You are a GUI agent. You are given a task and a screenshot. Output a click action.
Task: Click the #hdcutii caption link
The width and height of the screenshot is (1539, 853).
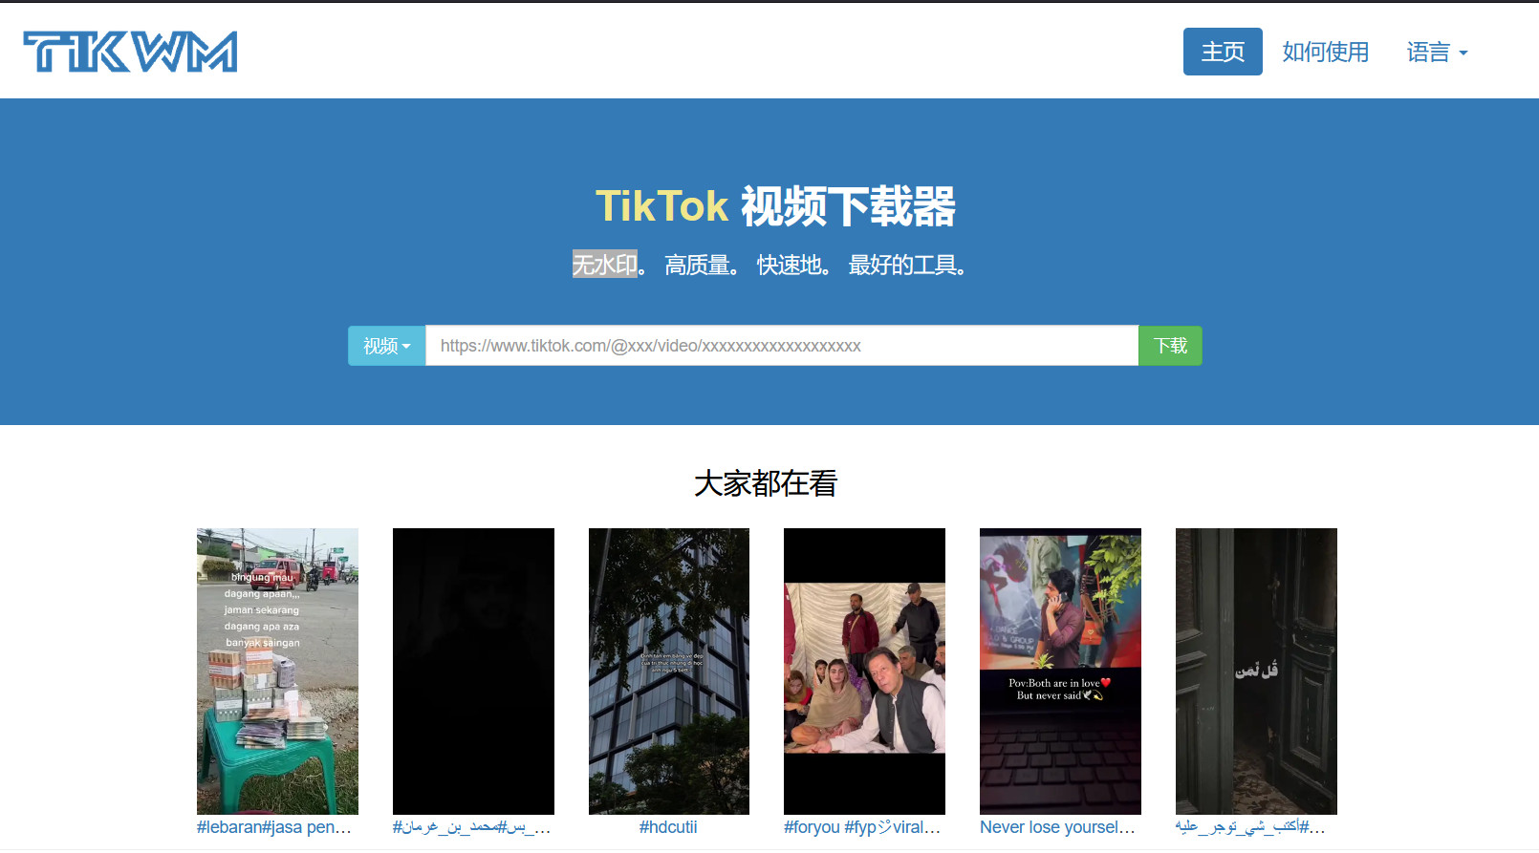pos(668,827)
